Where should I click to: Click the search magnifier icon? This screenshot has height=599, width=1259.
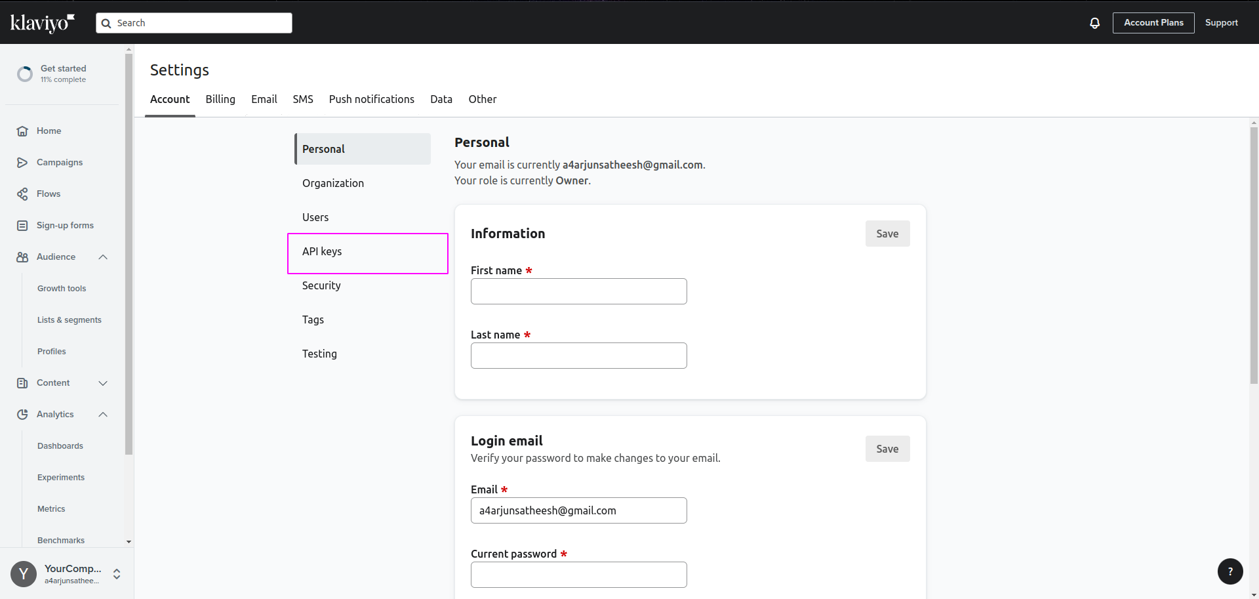click(106, 24)
